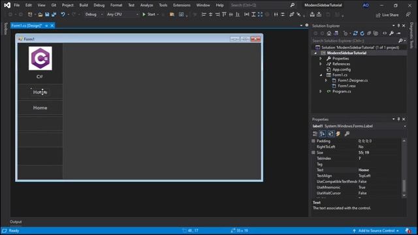Click the Live Share button

(x=387, y=15)
